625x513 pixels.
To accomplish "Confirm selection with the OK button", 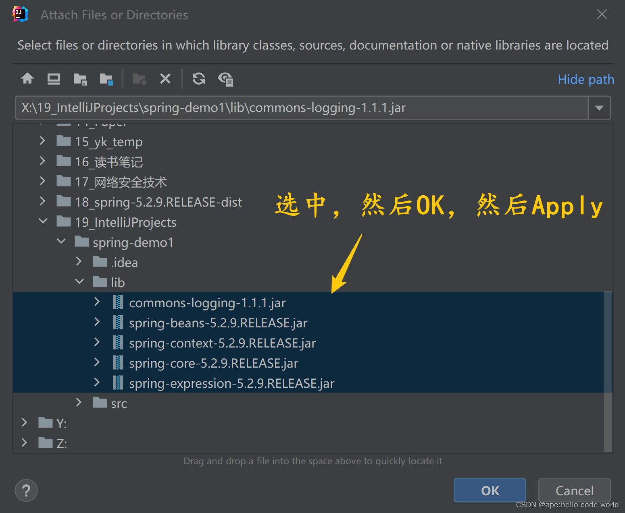I will (490, 490).
